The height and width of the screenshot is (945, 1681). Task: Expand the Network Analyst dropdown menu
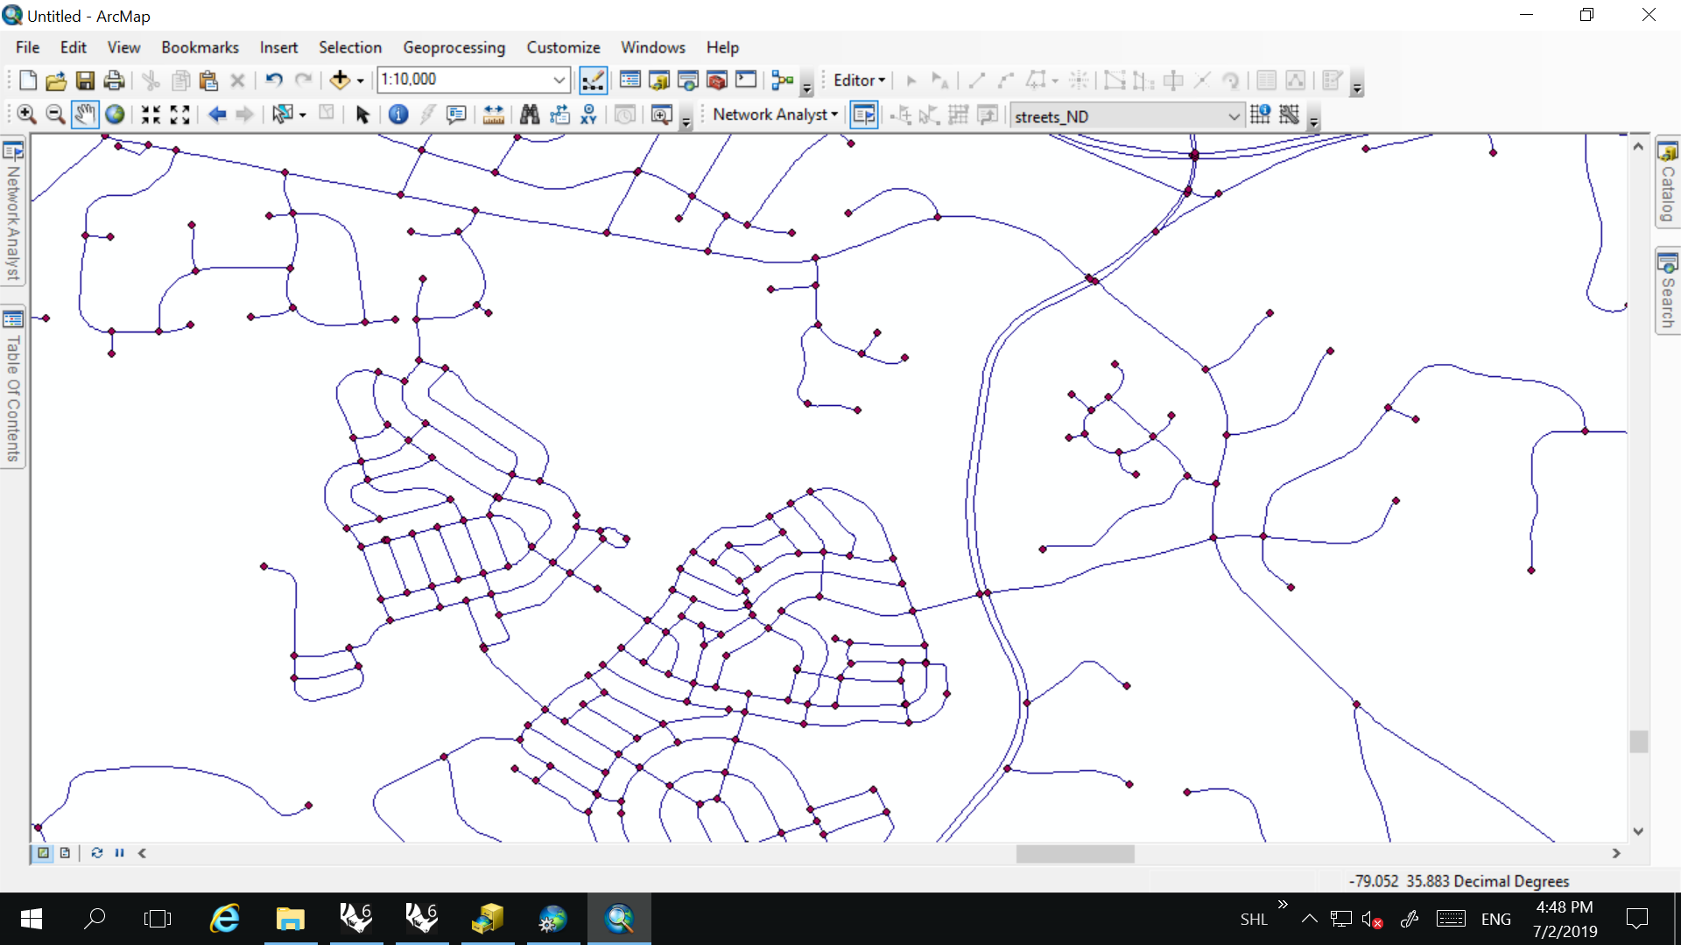point(775,115)
